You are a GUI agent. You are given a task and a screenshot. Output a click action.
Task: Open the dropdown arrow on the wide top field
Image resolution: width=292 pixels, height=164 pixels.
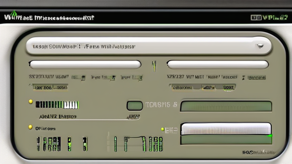(x=260, y=46)
